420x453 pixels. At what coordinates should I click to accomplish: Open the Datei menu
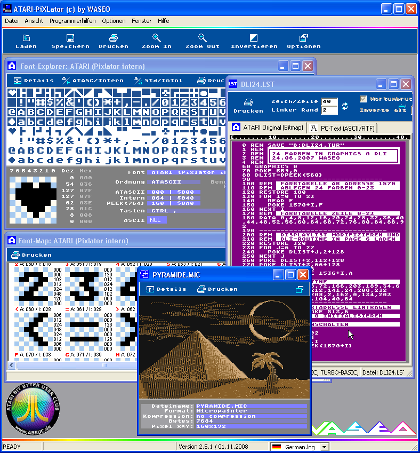pyautogui.click(x=12, y=21)
